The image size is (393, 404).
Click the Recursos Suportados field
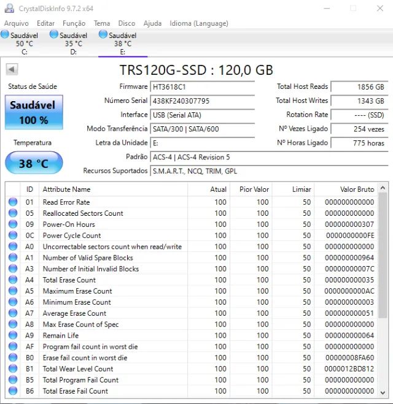269,171
